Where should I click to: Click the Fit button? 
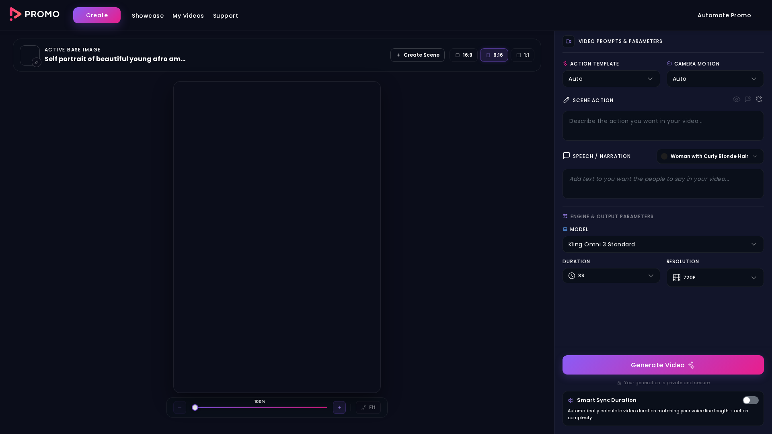tap(368, 407)
